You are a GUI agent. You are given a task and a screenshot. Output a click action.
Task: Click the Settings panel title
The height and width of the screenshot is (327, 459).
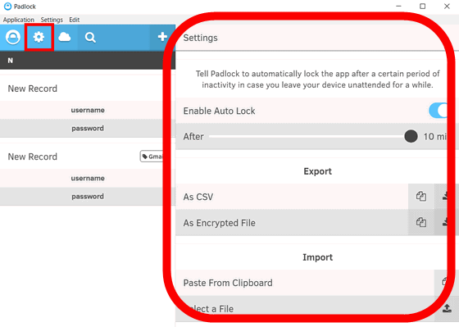pyautogui.click(x=200, y=38)
